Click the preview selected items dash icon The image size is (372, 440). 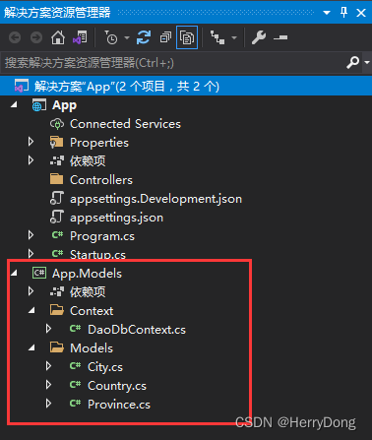pos(280,37)
